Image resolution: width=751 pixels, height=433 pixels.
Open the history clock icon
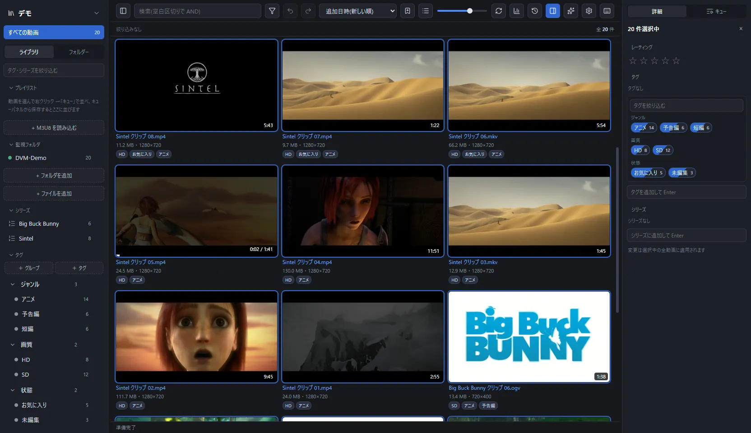535,11
